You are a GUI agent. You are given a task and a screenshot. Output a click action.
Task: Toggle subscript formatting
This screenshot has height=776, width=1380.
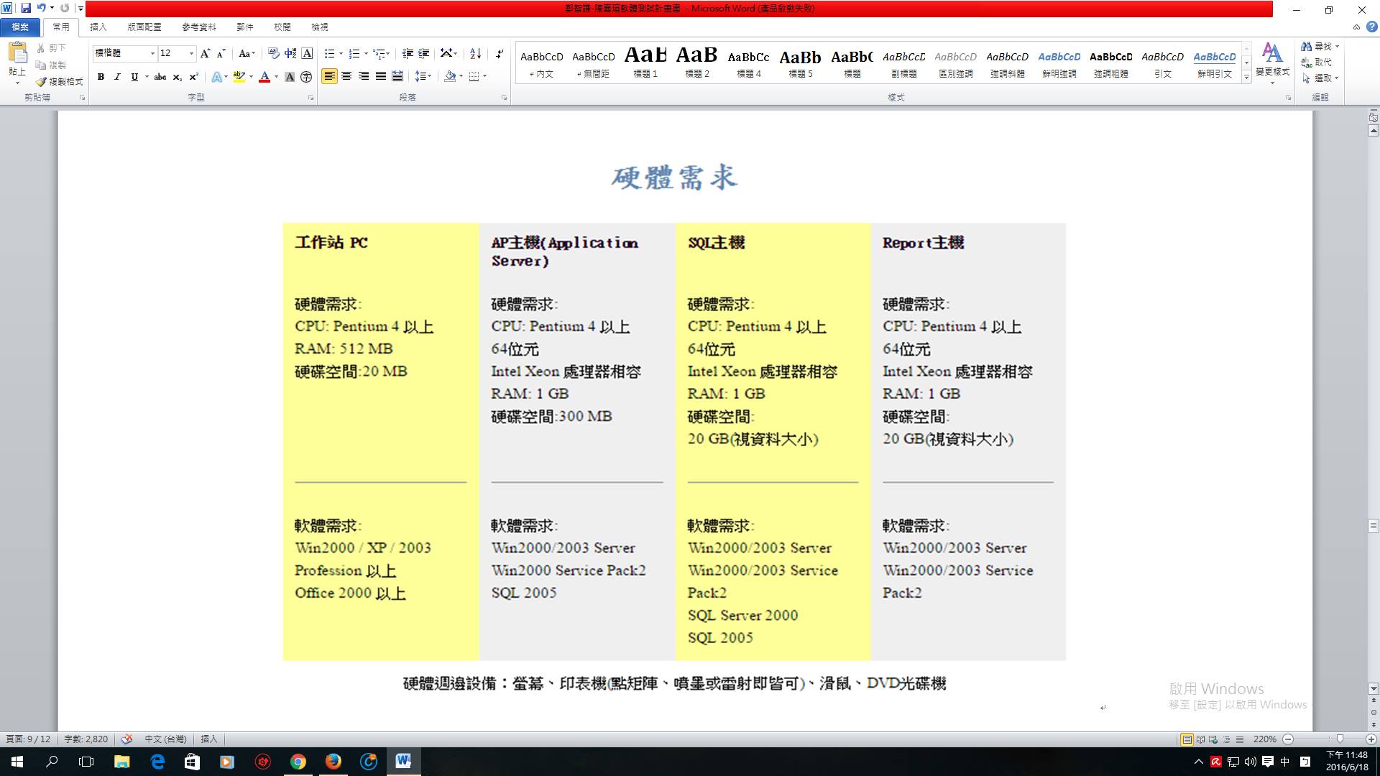[178, 77]
